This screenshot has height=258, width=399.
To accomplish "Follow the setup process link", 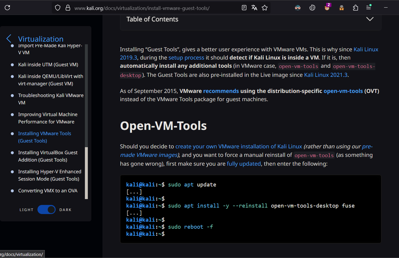I will pyautogui.click(x=186, y=57).
